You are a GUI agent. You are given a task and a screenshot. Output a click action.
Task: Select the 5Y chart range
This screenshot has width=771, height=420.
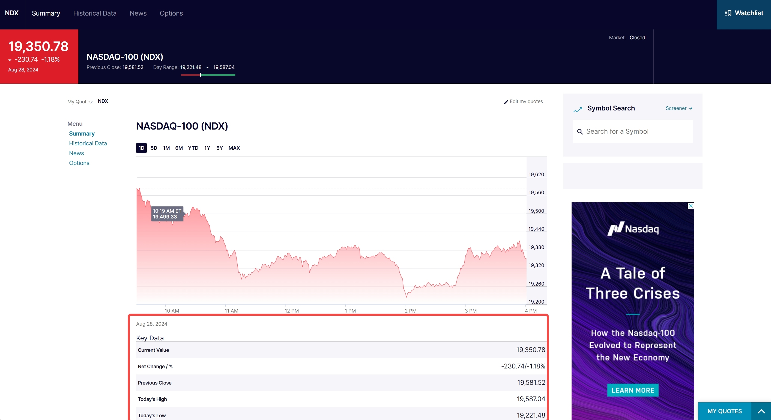(x=220, y=148)
